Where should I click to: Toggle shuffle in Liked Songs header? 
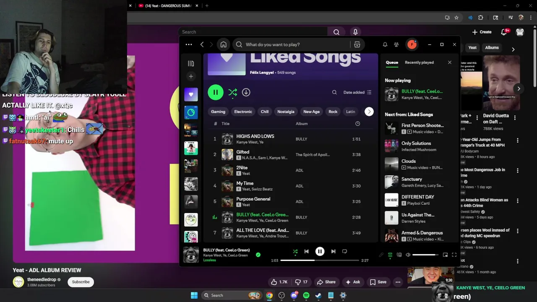point(232,92)
